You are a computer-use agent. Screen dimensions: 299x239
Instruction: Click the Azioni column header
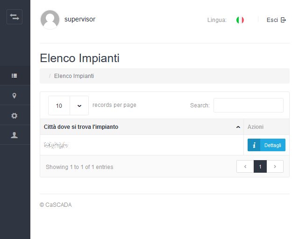click(x=256, y=127)
